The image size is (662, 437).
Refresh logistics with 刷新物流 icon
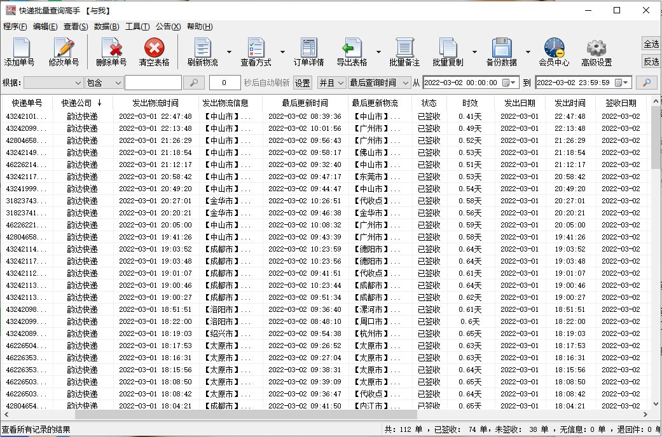point(203,52)
